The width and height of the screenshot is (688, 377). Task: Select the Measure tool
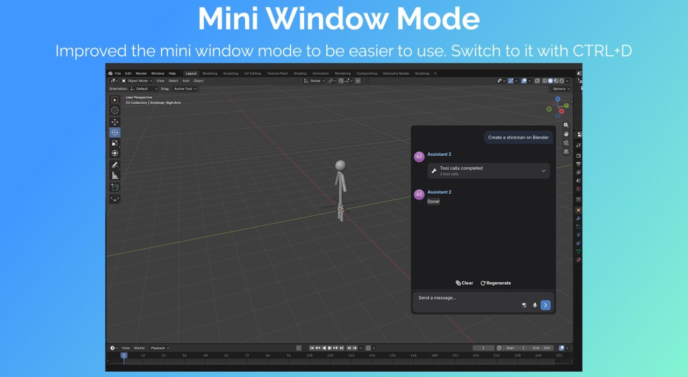[x=114, y=175]
